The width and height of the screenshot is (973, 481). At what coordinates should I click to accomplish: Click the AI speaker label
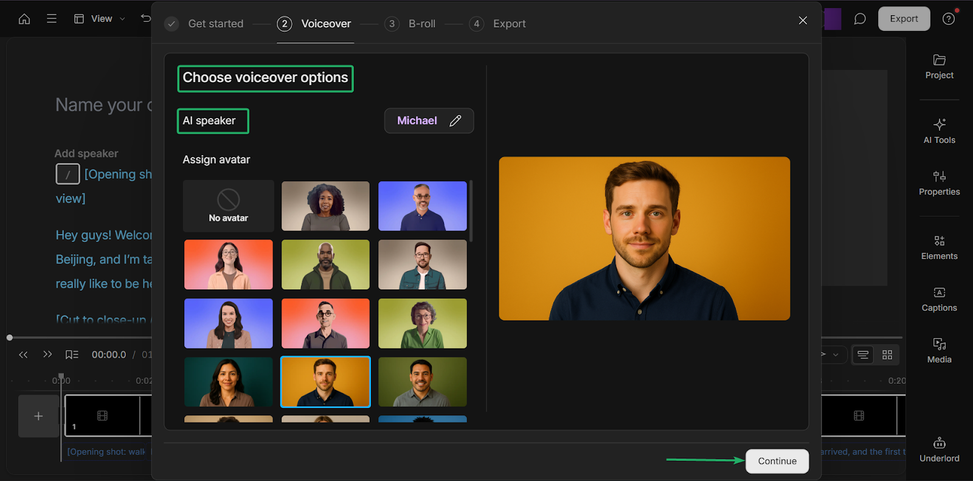209,120
